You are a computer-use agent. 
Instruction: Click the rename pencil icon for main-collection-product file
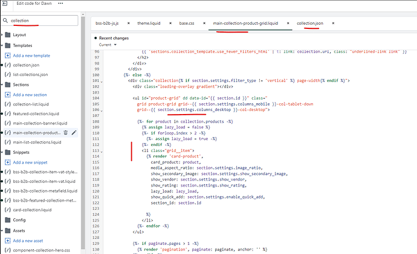(73, 132)
